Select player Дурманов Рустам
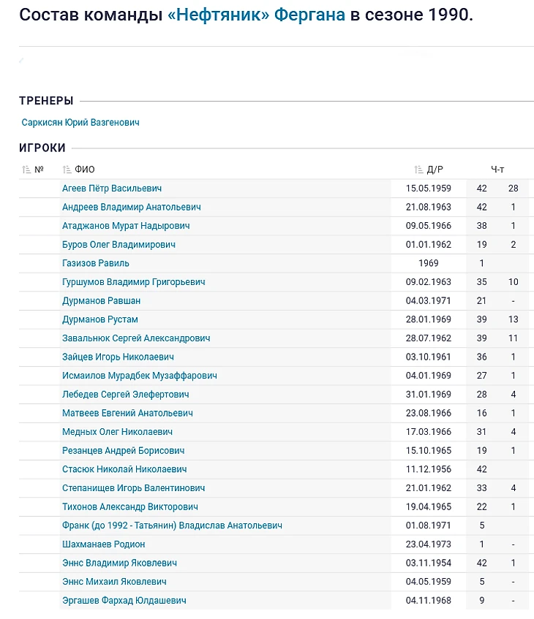Image resolution: width=534 pixels, height=619 pixels. (100, 319)
